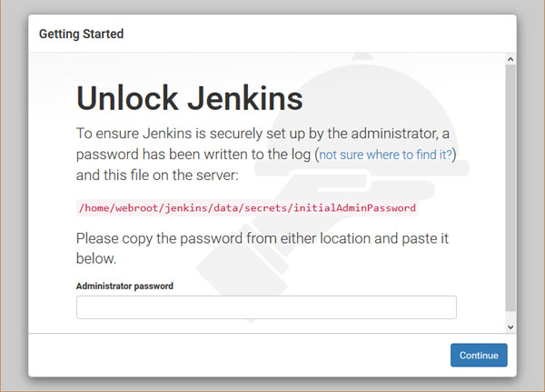Click the vertical scrollbar thumb
The width and height of the screenshot is (545, 392).
point(510,187)
